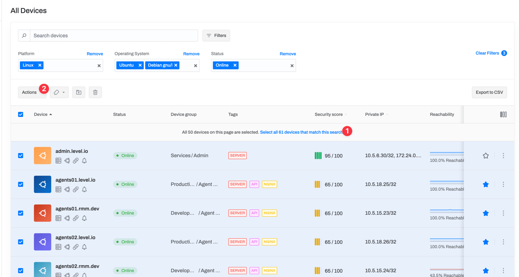
Task: Remove the Status filter
Action: 288,54
